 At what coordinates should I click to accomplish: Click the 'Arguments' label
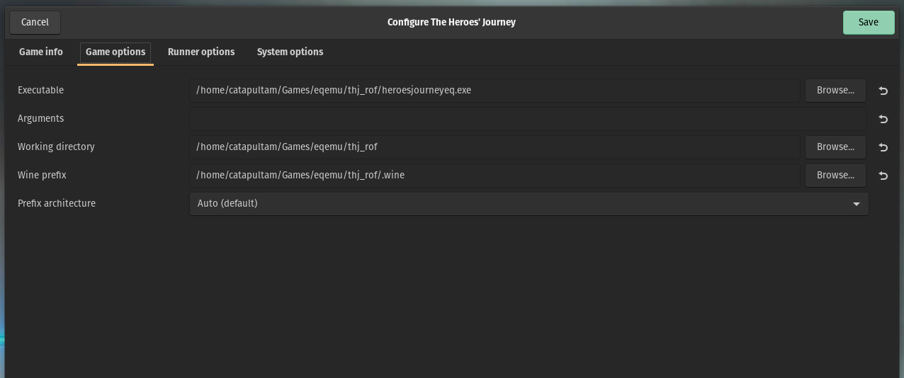[x=40, y=119]
